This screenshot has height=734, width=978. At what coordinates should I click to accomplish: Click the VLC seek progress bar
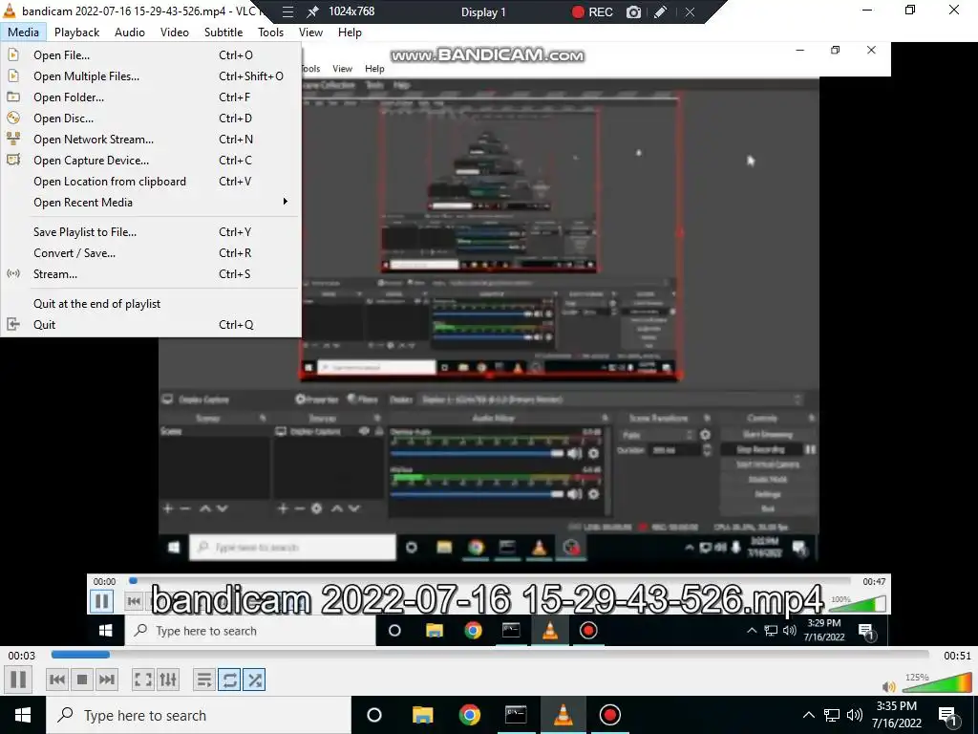490,655
